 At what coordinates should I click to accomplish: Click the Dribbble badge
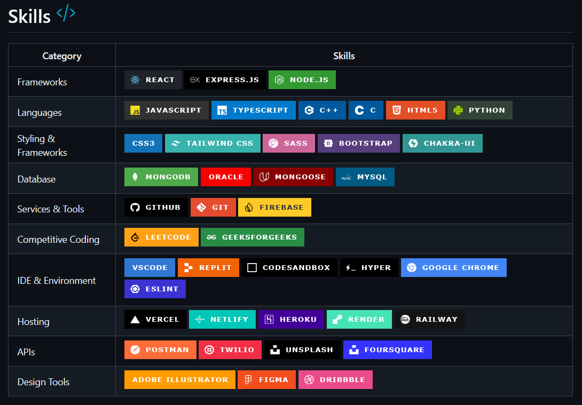[335, 380]
